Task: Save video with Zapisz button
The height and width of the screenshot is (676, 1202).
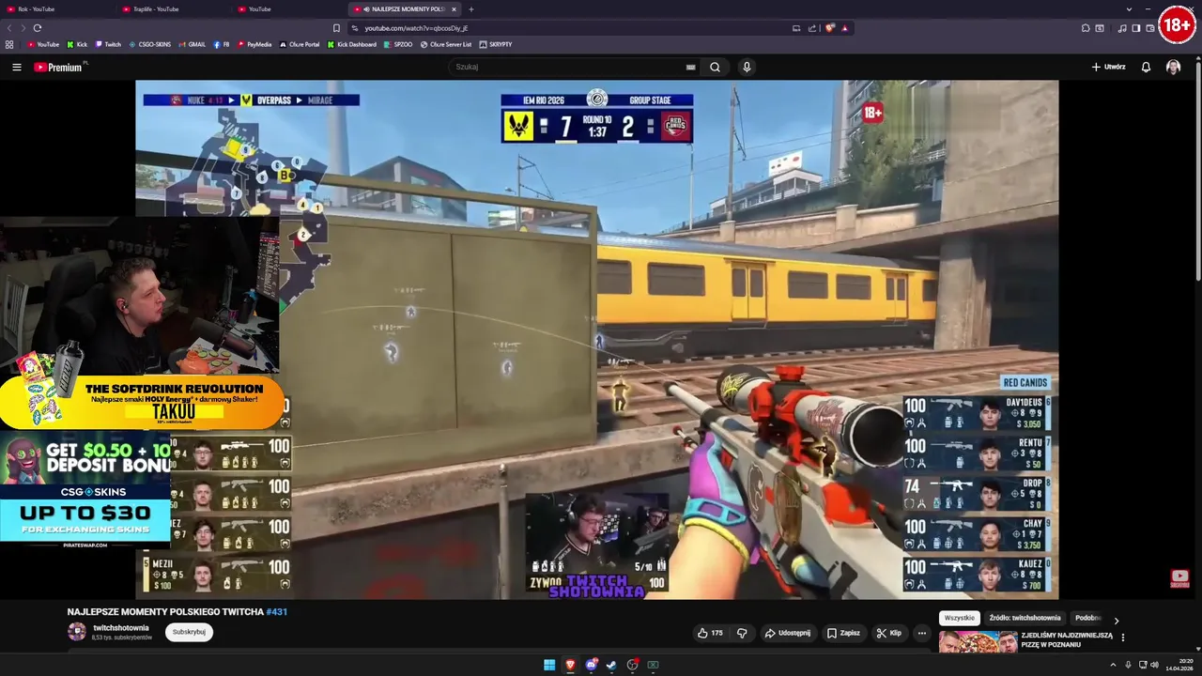Action: pos(843,633)
